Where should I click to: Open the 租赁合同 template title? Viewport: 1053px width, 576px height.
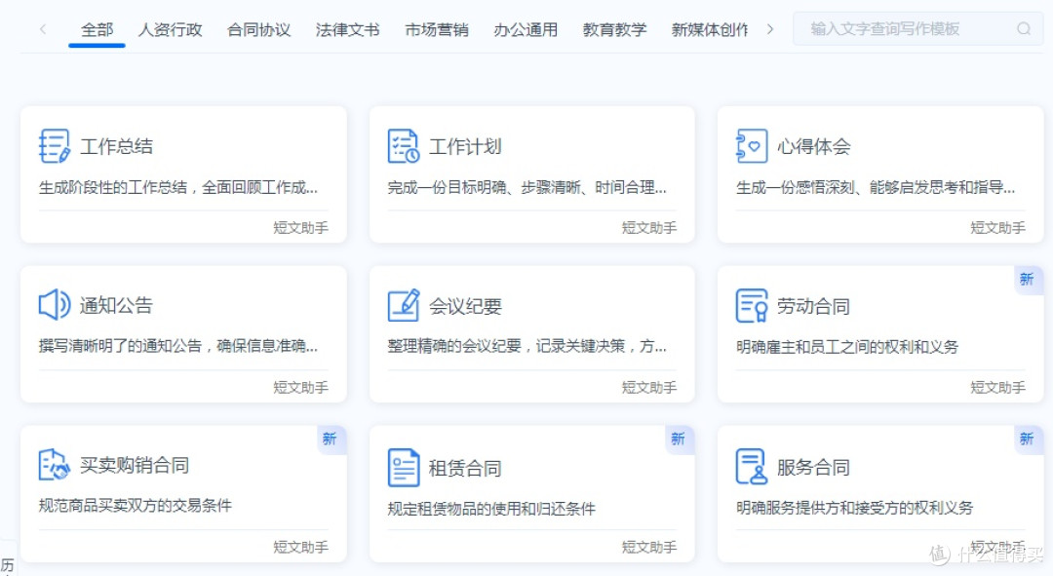click(x=465, y=468)
